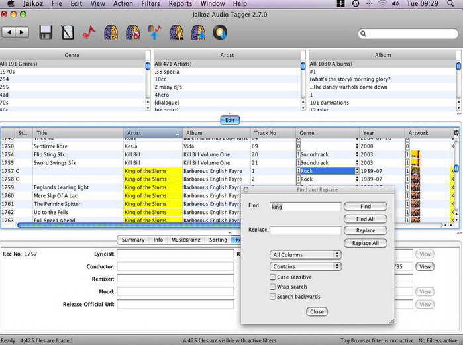
Task: Click the fourth brain icon in toolbar
Action: [x=177, y=32]
